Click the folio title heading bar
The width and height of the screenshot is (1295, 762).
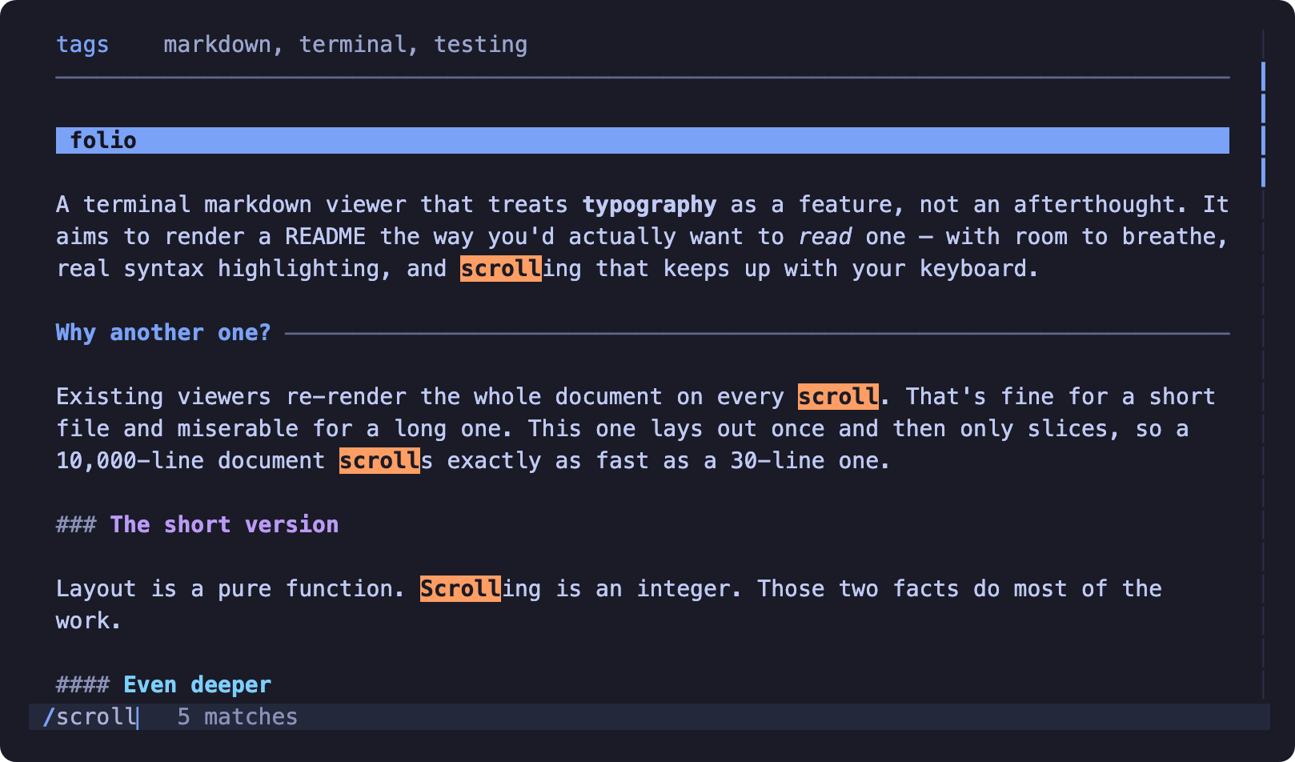tap(642, 140)
